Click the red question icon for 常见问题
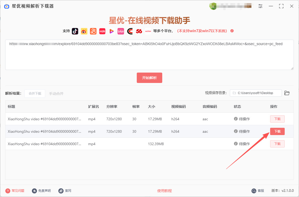Screen dimensions: 299x197 tap(8, 191)
